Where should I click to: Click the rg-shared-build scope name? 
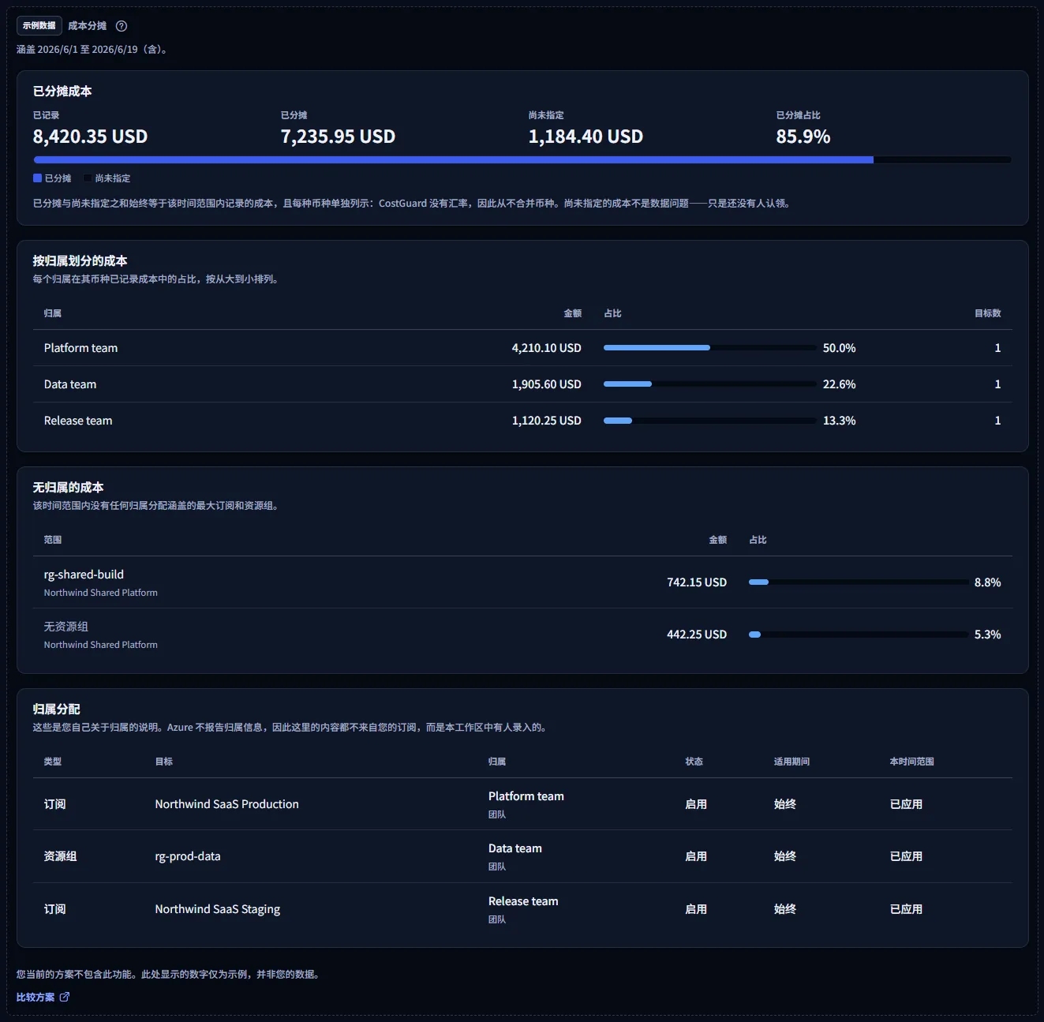click(84, 575)
